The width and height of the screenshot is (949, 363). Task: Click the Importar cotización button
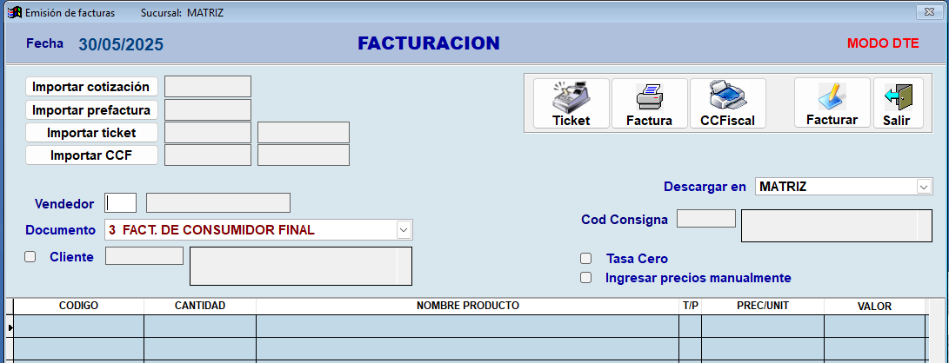[x=91, y=86]
